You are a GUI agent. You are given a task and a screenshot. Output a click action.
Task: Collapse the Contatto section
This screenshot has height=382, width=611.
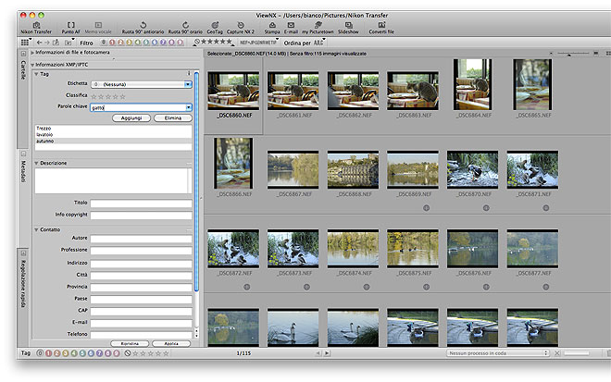click(x=36, y=229)
